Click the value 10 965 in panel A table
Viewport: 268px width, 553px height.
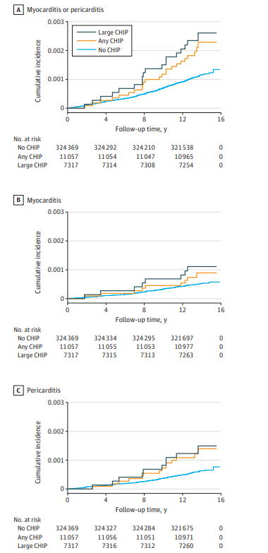(x=183, y=155)
